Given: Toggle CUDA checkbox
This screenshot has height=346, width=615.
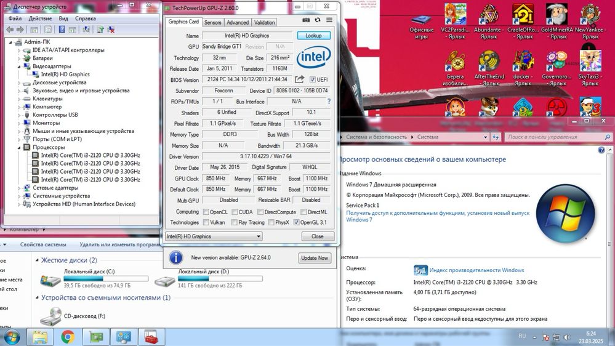Looking at the screenshot, I should click(235, 212).
